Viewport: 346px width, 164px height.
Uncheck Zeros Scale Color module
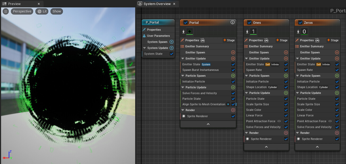pos(337,110)
